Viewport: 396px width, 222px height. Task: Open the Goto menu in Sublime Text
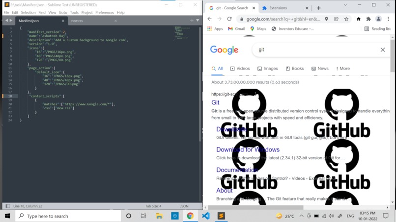tap(63, 12)
